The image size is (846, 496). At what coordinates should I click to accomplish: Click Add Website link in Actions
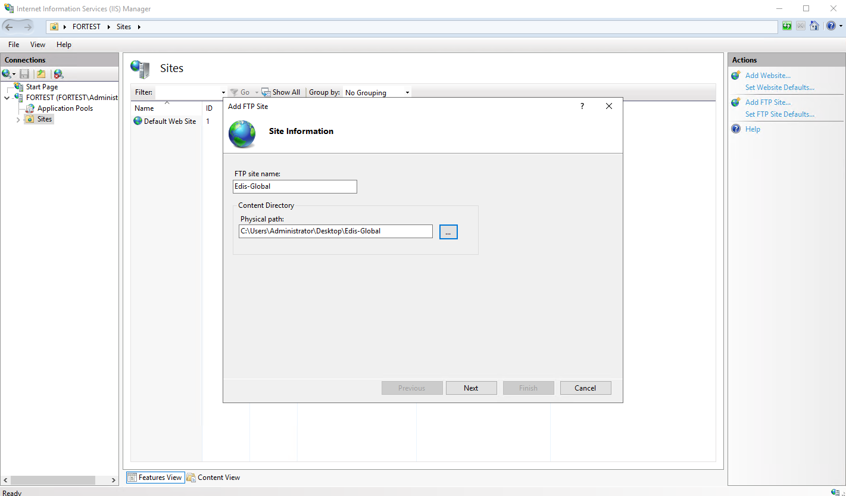(768, 76)
